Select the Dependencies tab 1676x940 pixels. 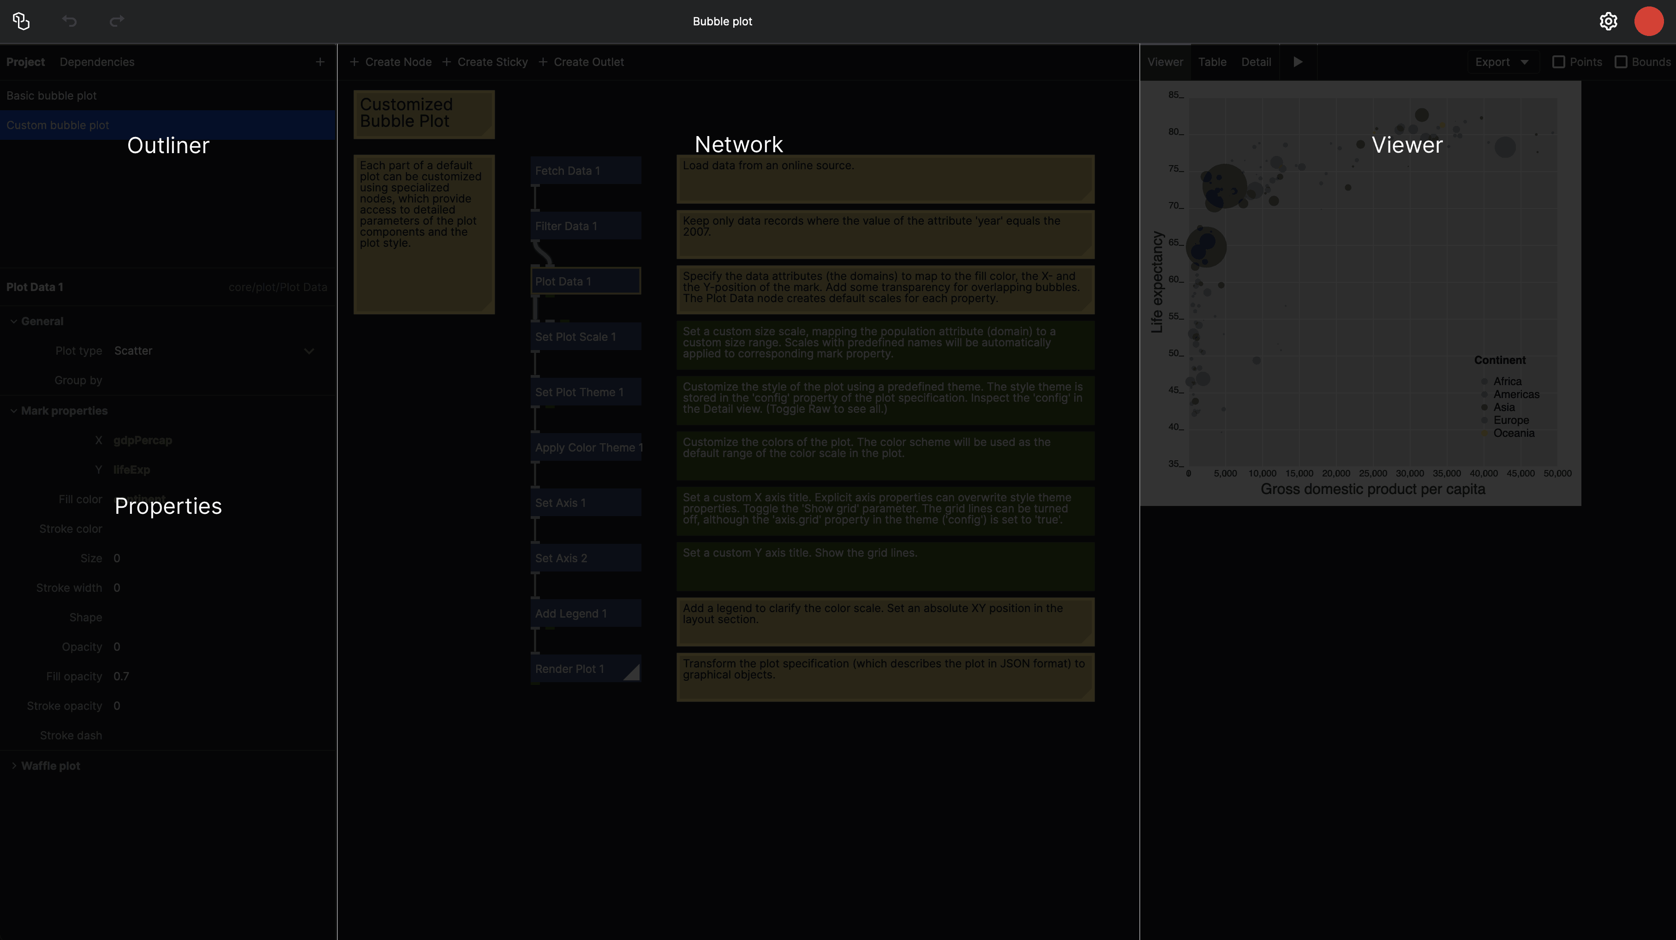point(97,62)
